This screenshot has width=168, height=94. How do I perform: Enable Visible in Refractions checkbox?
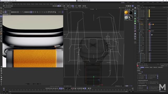point(158,82)
